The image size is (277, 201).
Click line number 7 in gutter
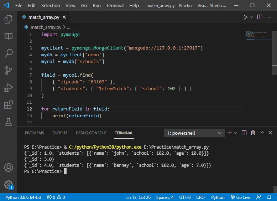[31, 75]
